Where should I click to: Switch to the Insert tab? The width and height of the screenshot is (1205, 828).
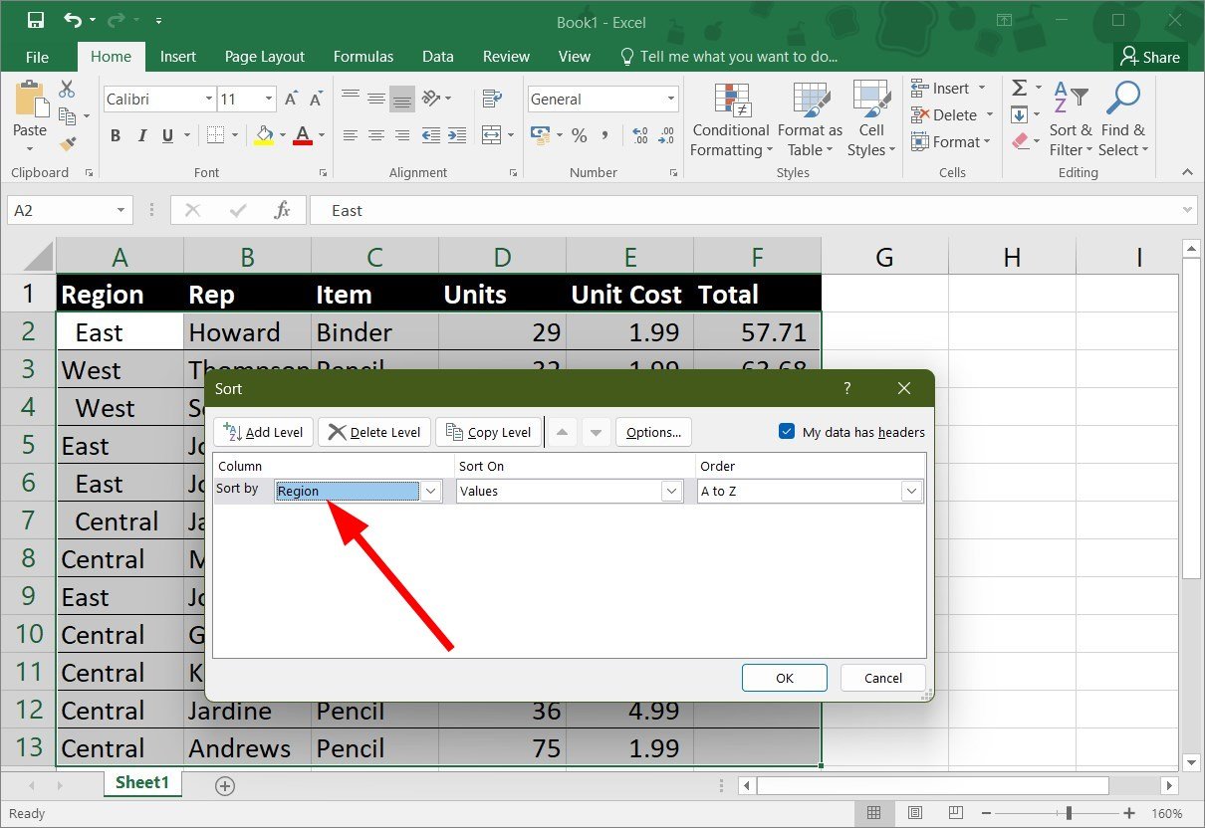tap(178, 57)
